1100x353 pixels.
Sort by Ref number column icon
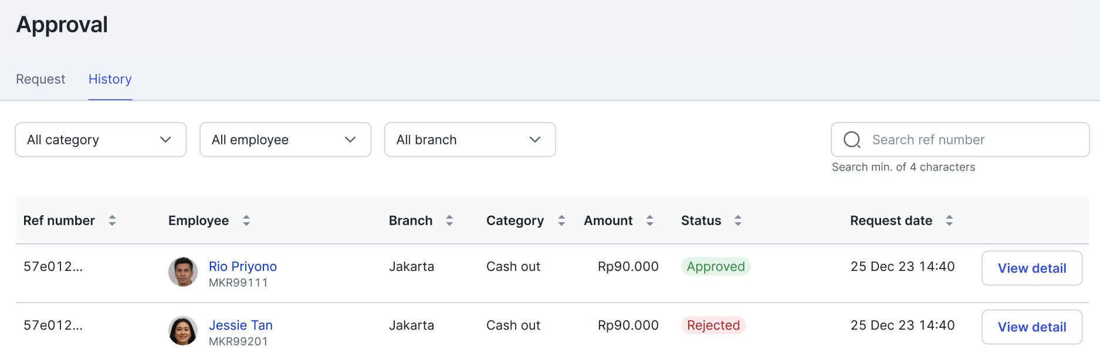coord(112,220)
